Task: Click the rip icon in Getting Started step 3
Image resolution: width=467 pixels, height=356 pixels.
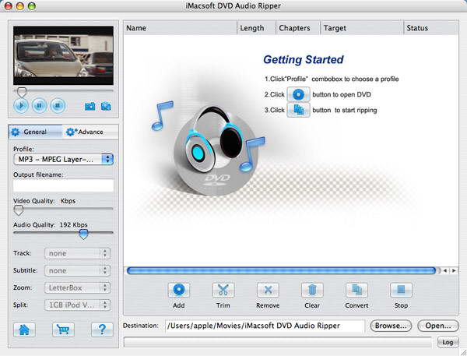Action: 298,110
